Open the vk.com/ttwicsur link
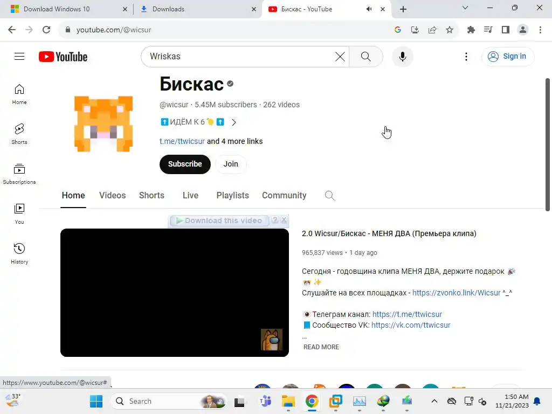This screenshot has width=552, height=414. tap(411, 325)
